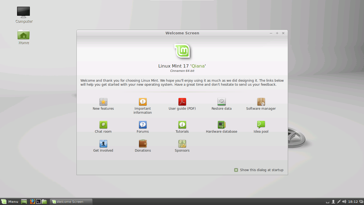Open the sound volume applet
Screen dimensions: 364x205
(x=344, y=202)
